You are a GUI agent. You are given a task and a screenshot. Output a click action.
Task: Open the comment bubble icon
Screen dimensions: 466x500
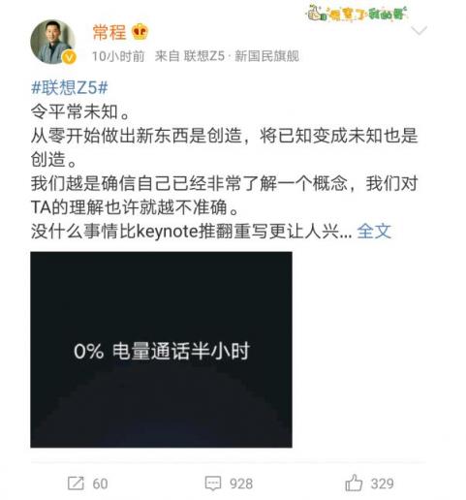(213, 484)
